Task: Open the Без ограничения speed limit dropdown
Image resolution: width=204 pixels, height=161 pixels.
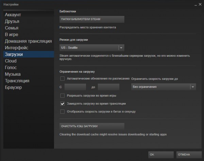Action: 164,87
